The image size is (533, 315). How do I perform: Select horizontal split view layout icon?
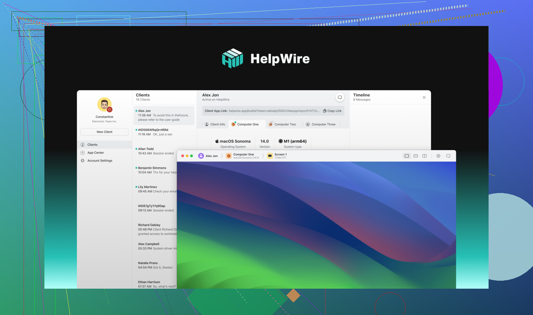pyautogui.click(x=416, y=156)
